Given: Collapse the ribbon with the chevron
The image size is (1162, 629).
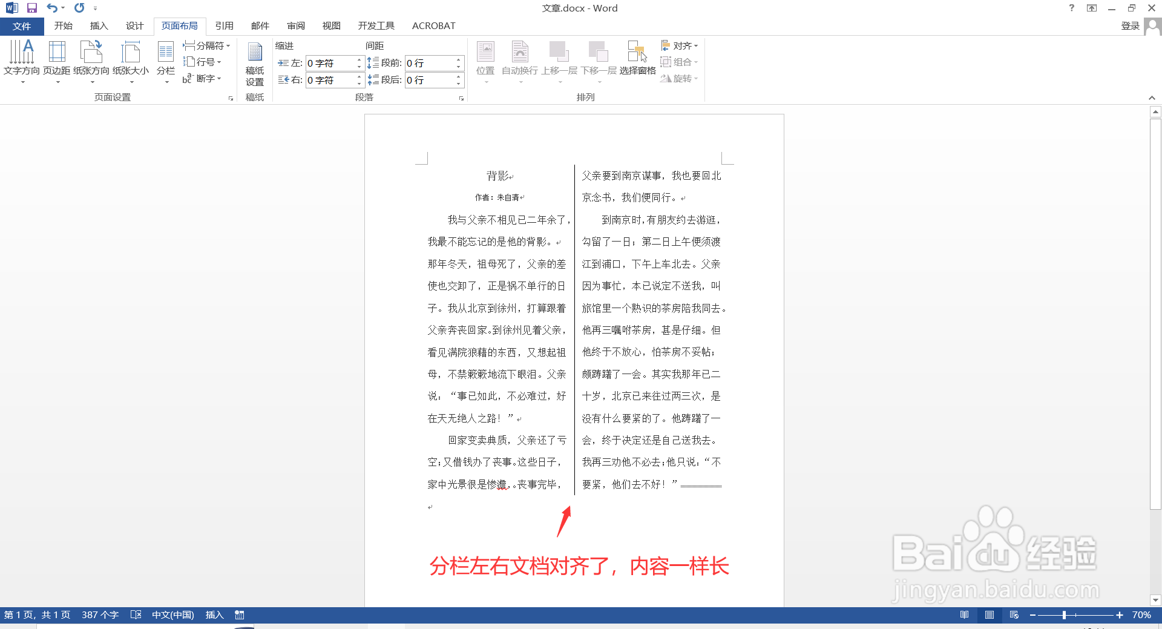Looking at the screenshot, I should click(x=1152, y=97).
